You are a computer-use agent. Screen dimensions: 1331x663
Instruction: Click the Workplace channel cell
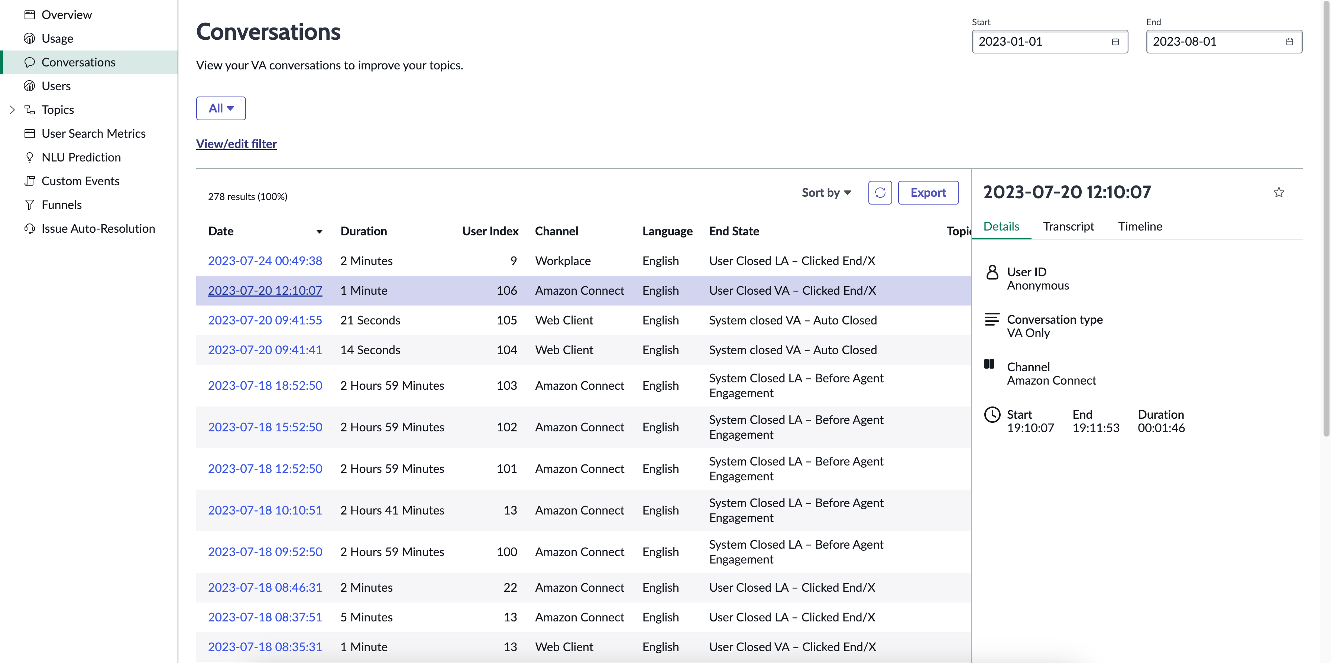[x=563, y=261]
